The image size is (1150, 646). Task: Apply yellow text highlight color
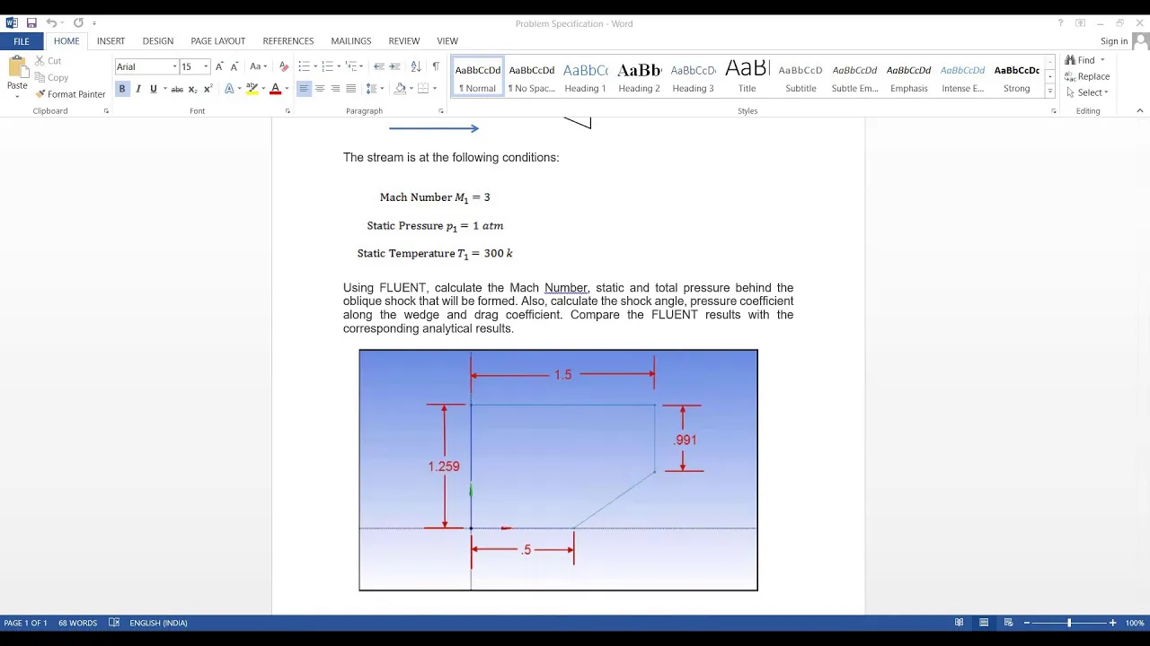tap(252, 89)
